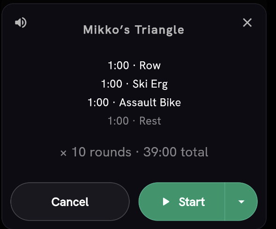Click the 1:00 duration beside Row

(119, 66)
